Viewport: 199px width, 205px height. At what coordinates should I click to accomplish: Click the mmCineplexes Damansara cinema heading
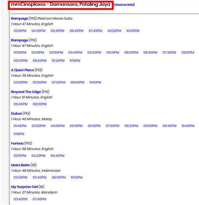pos(60,4)
